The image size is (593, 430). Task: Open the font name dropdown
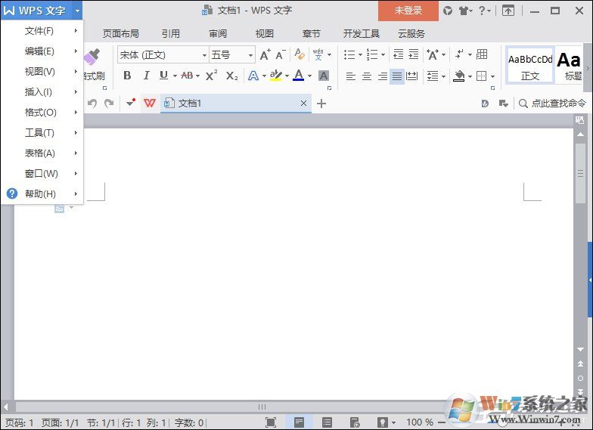click(204, 54)
